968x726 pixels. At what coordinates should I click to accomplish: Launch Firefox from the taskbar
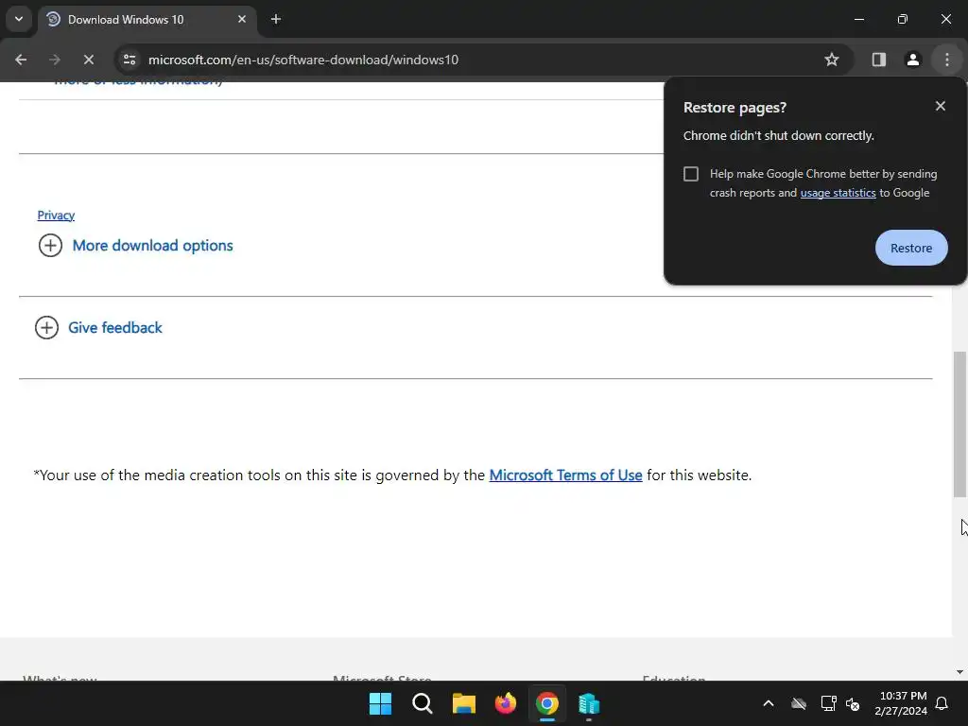coord(506,703)
